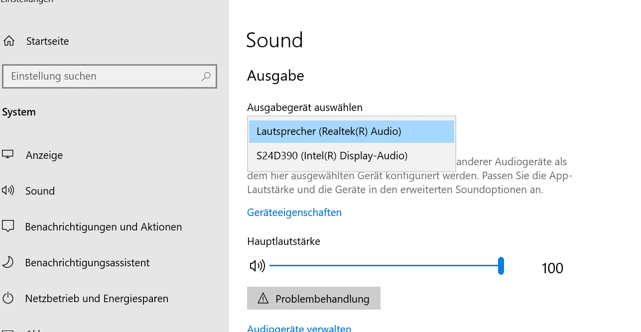Open Anzeige via its monitor icon
This screenshot has height=332, width=641.
coord(7,155)
